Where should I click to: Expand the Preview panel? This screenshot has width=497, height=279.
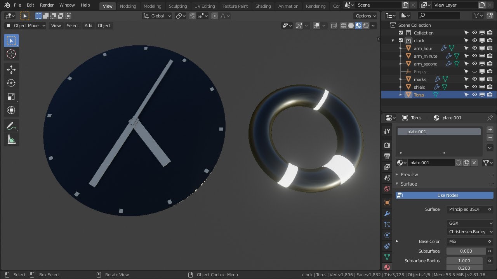click(409, 175)
